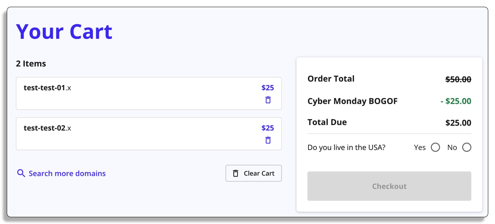Select No for living in the USA
This screenshot has height=224, width=495.
[466, 147]
